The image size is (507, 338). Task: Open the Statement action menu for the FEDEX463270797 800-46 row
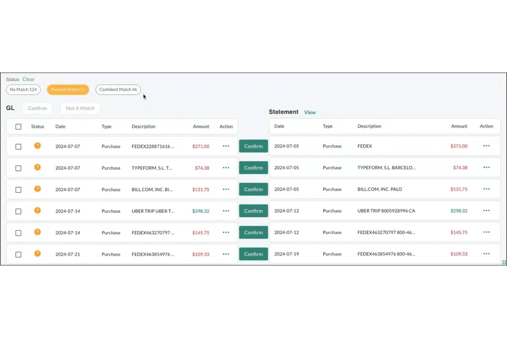pos(486,232)
